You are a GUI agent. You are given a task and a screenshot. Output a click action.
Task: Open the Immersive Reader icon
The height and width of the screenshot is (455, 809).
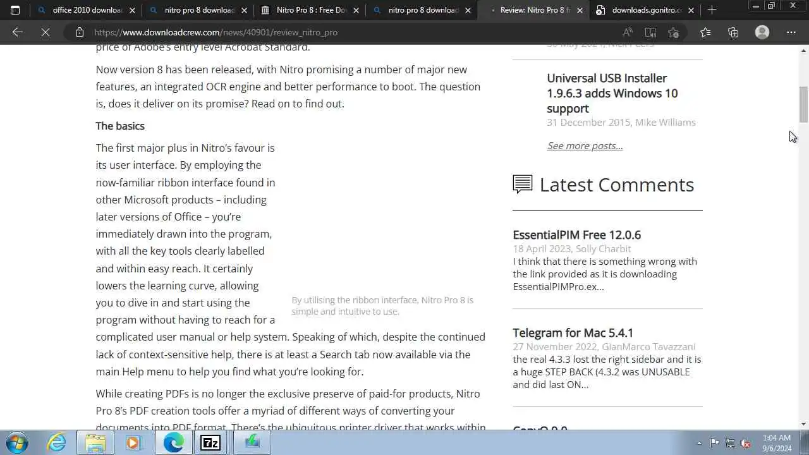(650, 32)
